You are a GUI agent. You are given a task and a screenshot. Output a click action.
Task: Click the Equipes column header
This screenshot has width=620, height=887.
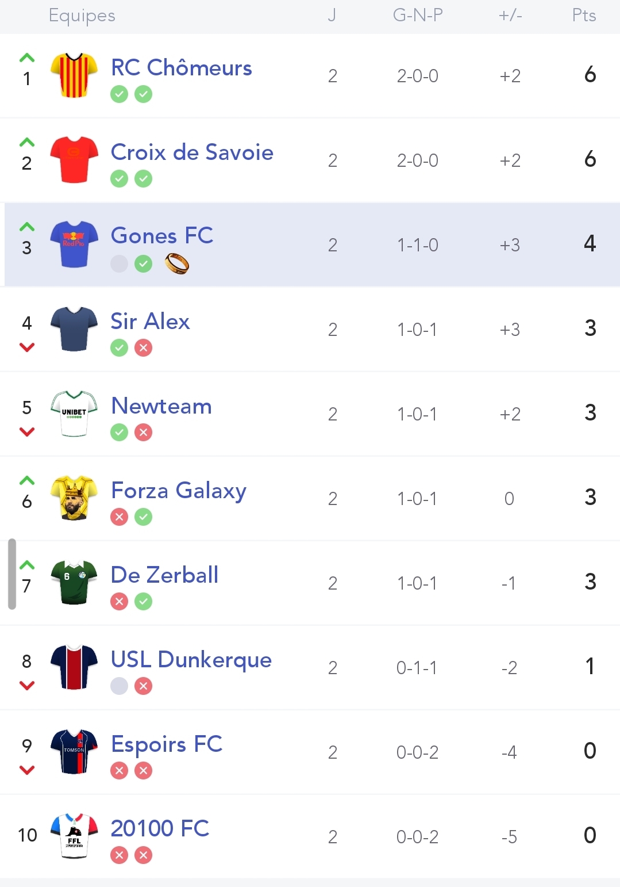point(82,16)
